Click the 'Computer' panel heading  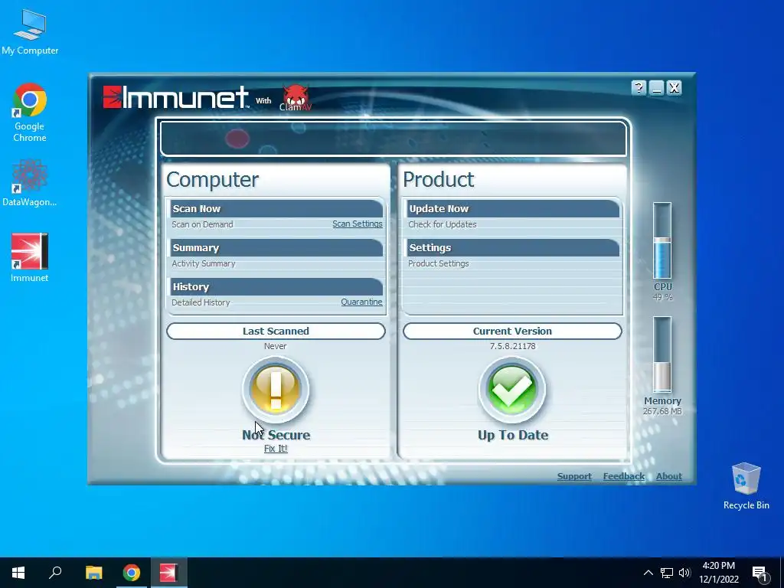pyautogui.click(x=213, y=180)
